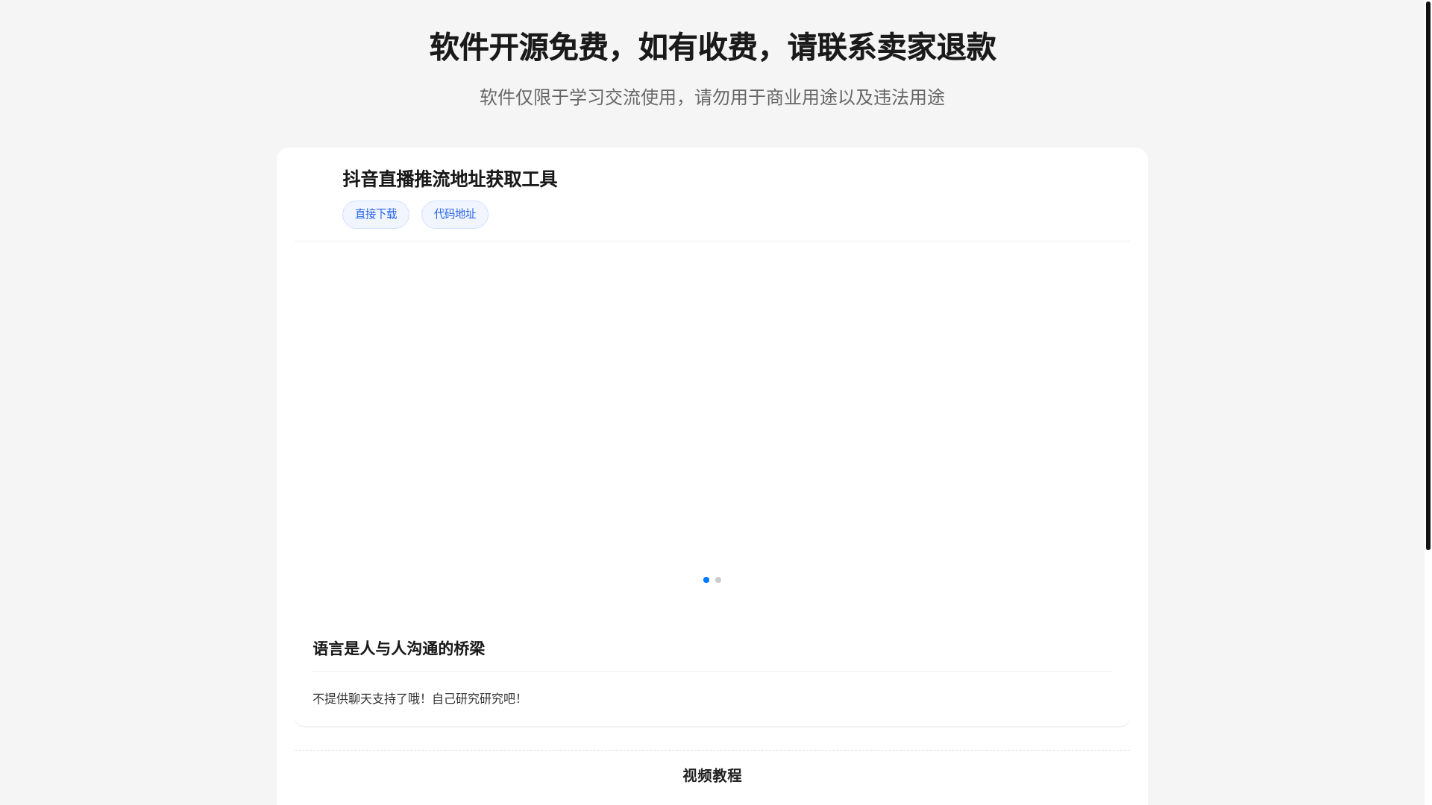The image size is (1432, 805).
Task: Switch to the second carousel dot
Action: point(718,580)
